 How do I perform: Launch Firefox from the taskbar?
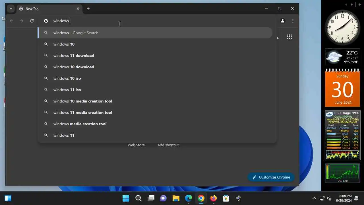(214, 198)
